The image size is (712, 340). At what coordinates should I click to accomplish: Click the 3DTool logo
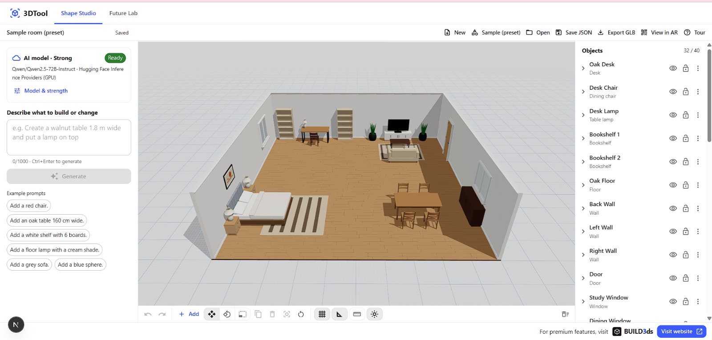coord(29,13)
